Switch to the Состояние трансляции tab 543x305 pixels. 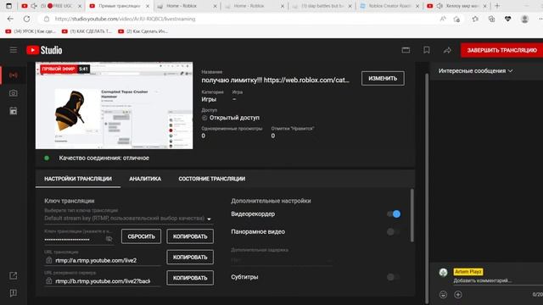point(211,179)
